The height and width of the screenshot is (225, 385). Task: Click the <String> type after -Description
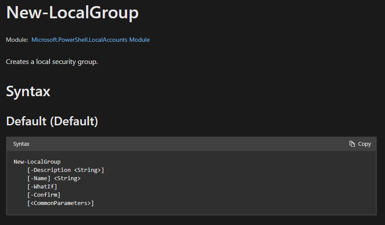pos(88,170)
